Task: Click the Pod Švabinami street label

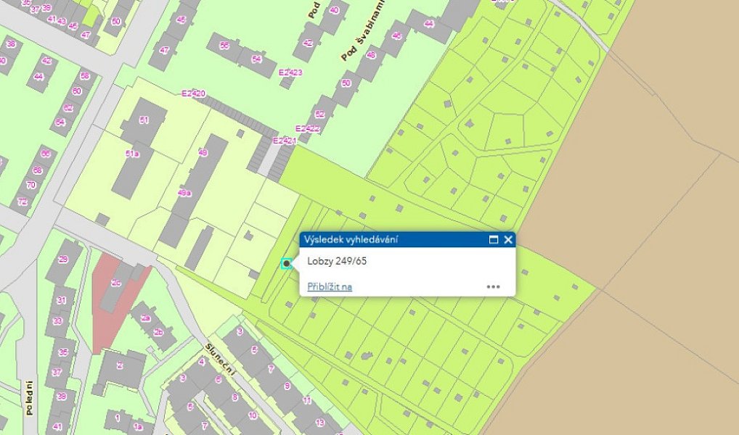Action: point(362,31)
